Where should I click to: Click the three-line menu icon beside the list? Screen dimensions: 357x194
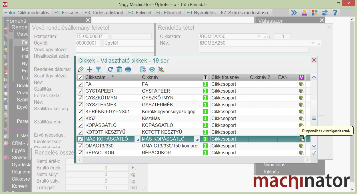click(314, 118)
